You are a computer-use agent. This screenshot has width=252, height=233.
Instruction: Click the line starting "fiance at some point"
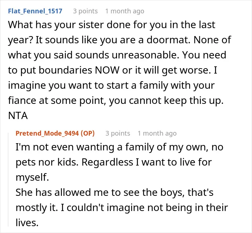pyautogui.click(x=116, y=101)
